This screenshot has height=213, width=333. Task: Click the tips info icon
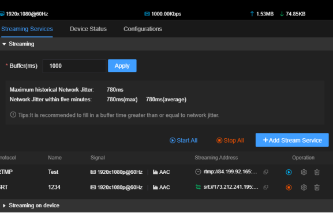13,115
